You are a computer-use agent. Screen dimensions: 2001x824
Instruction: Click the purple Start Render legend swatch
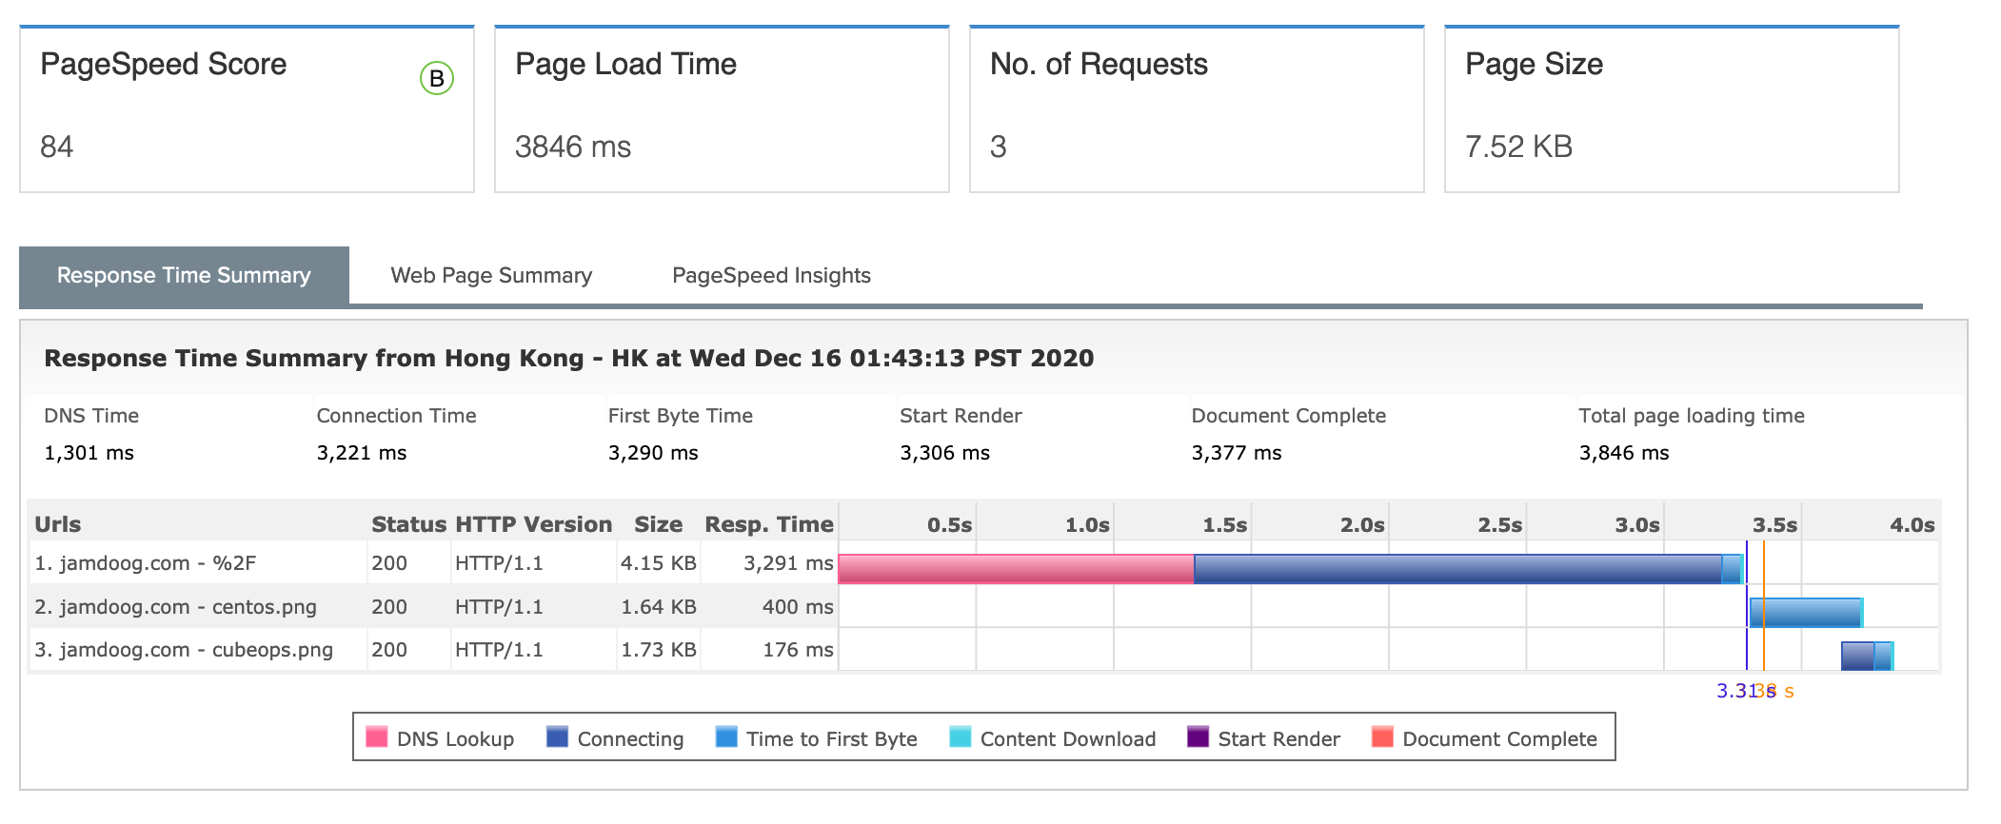[1198, 737]
